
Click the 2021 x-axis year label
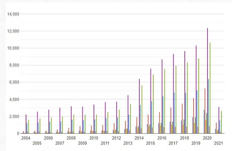click(x=219, y=143)
